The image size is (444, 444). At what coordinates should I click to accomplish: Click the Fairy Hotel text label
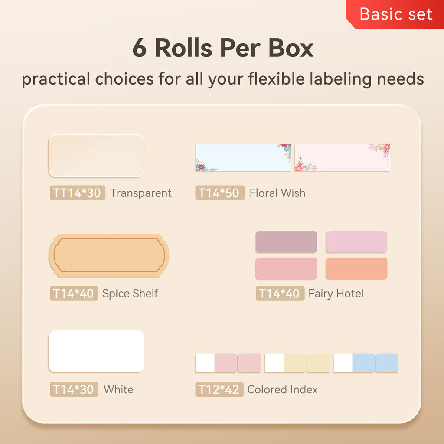[x=336, y=294]
